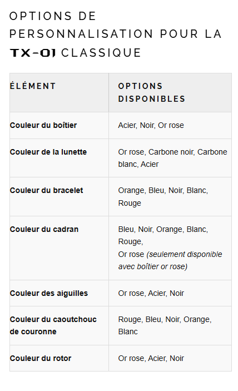238x391 pixels.
Task: Click the word 'CLASSIQUE' in the title
Action: pyautogui.click(x=101, y=53)
